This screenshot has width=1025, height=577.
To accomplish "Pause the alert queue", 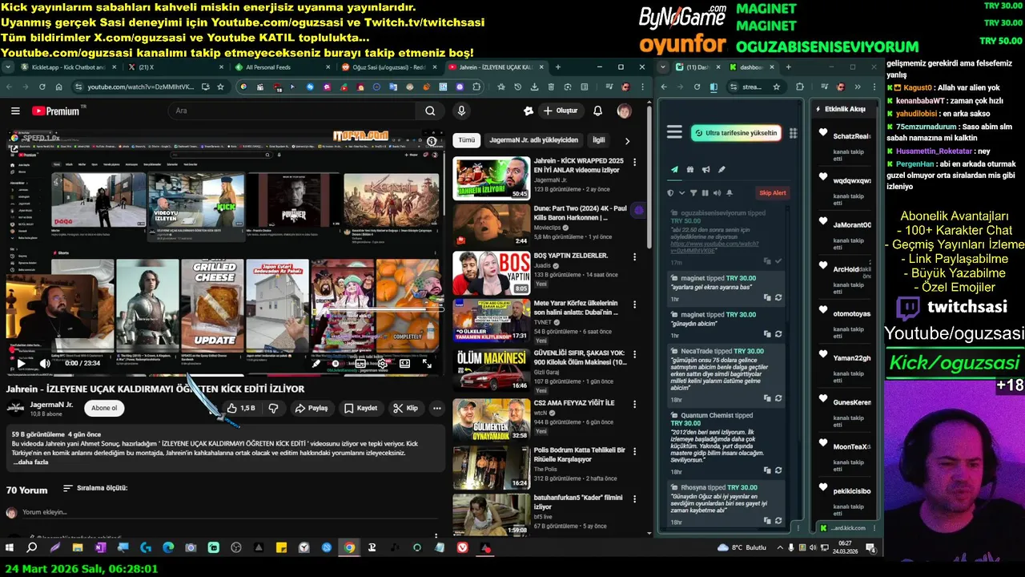I will tap(705, 193).
